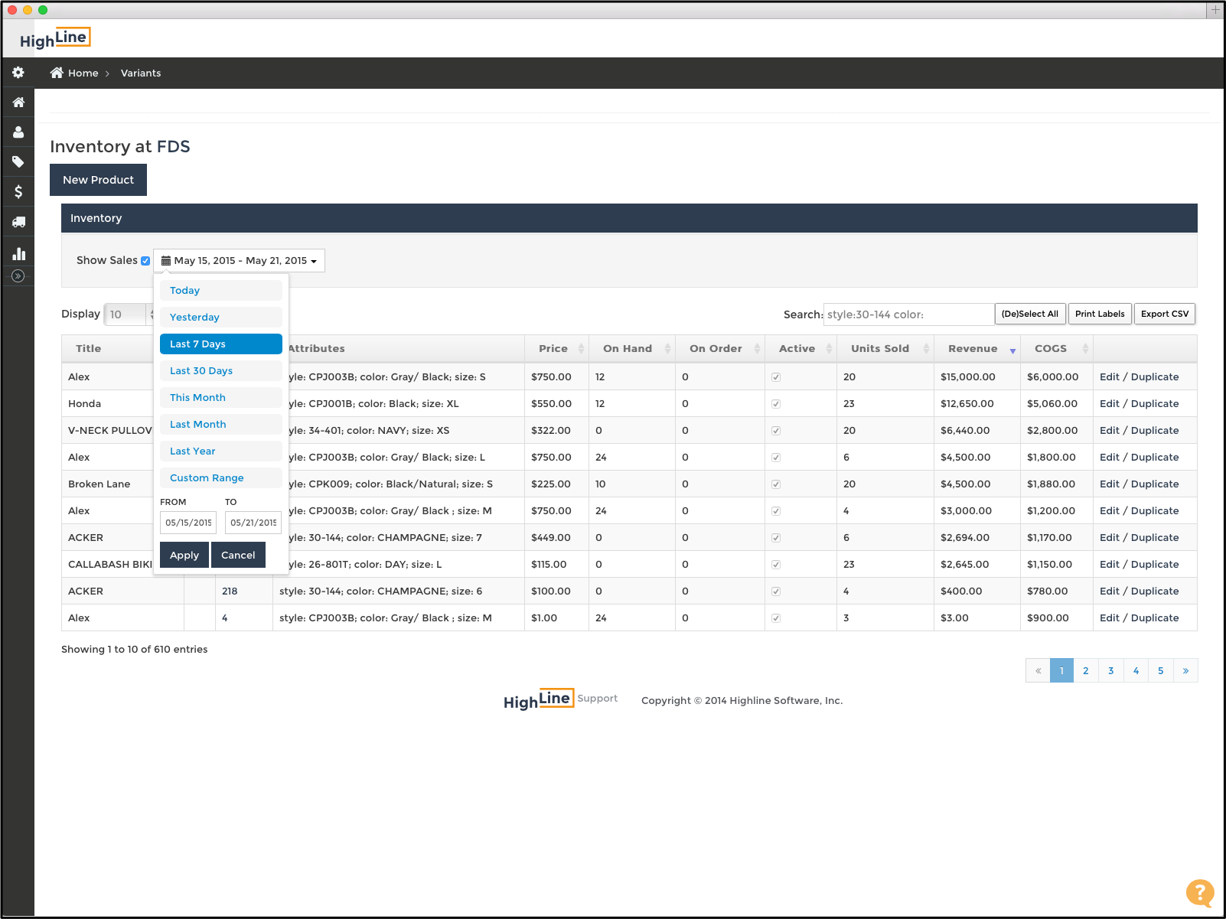Click the delivery truck sidebar icon
The height and width of the screenshot is (919, 1226).
(18, 222)
